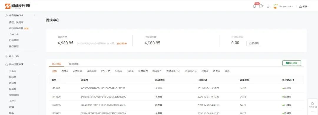Viewport: 318px width, 115px height.
Task: Click order number 1753110
Action: click(x=56, y=89)
